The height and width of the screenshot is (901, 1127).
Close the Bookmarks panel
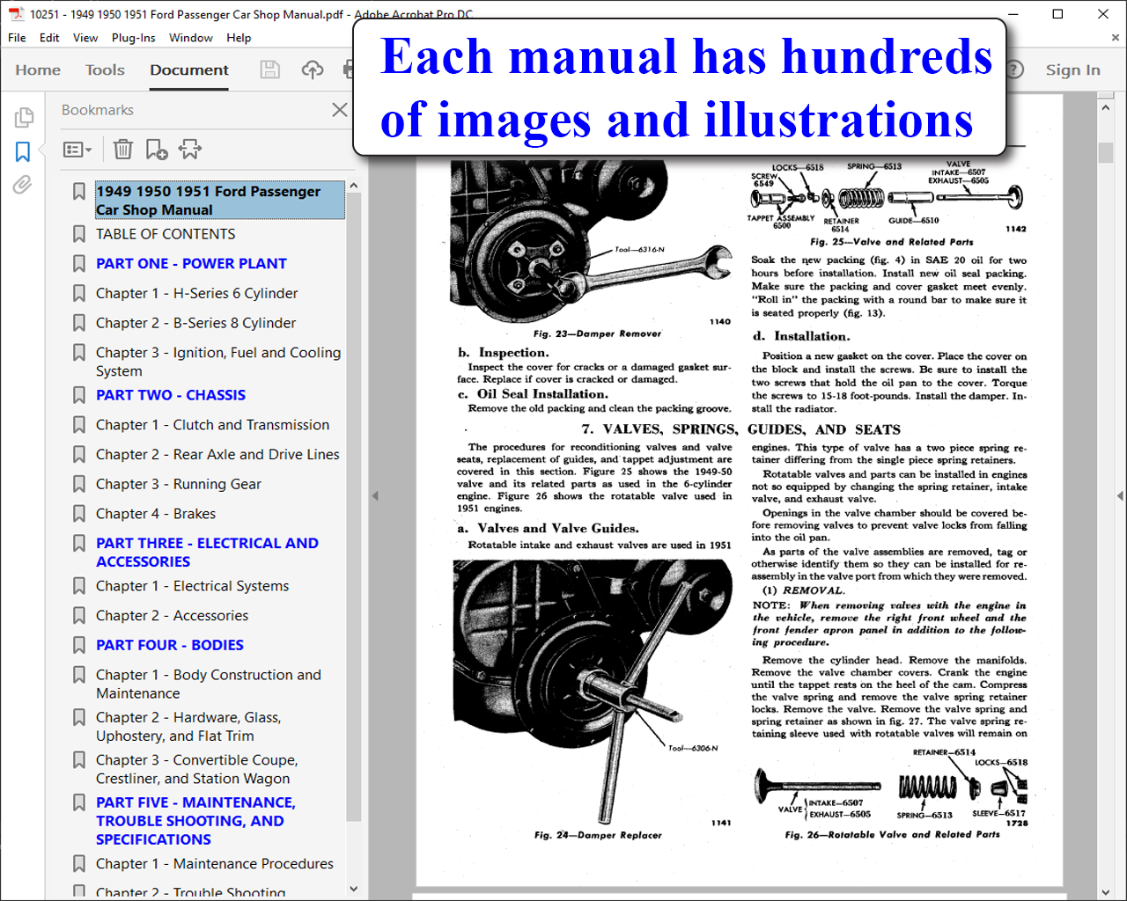pos(339,110)
